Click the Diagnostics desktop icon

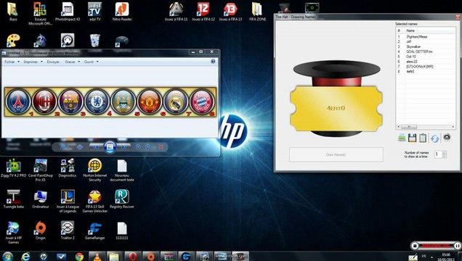tap(68, 168)
